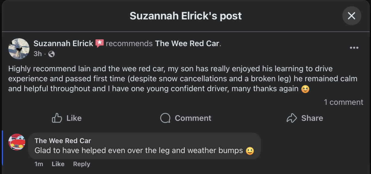The height and width of the screenshot is (174, 371).
Task: Like The Wee Red Car's comment
Action: point(58,164)
